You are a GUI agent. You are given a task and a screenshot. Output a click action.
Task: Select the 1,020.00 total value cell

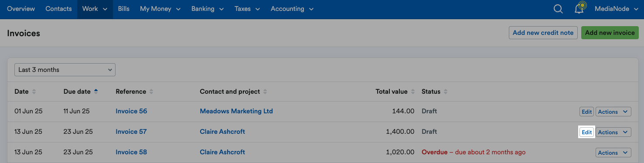tap(400, 152)
